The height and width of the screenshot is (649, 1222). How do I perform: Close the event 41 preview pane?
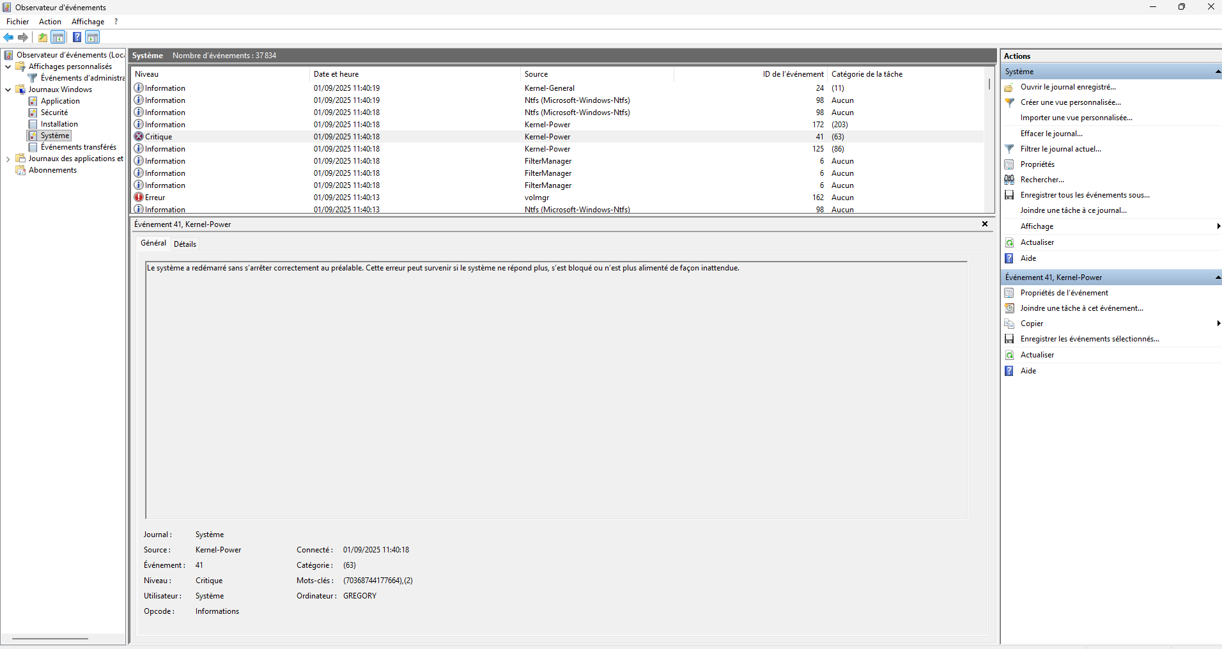pyautogui.click(x=985, y=224)
